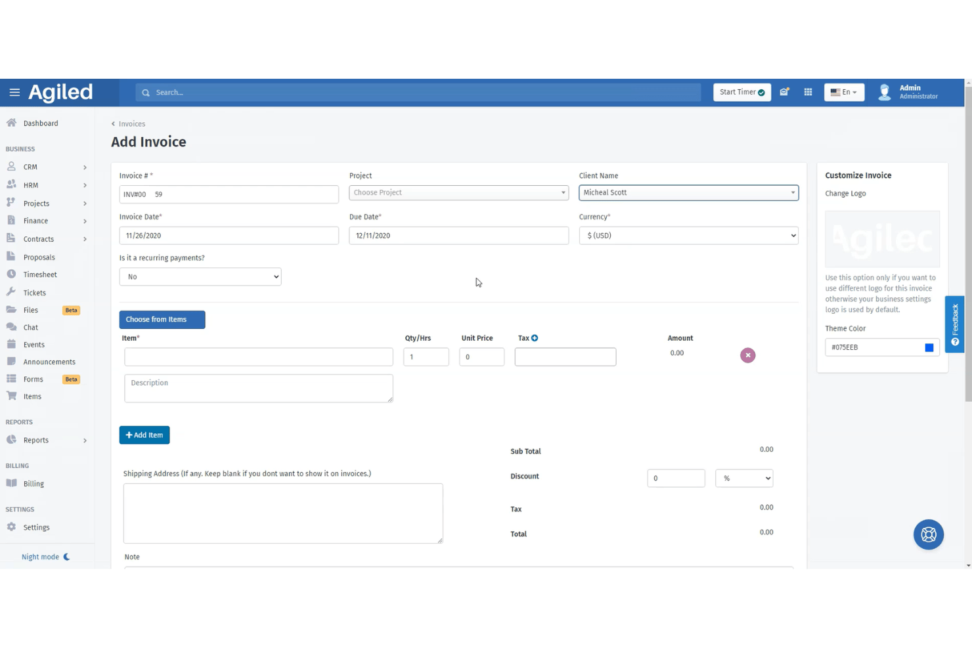Click the Chat bubbles icon
972x648 pixels.
click(11, 327)
